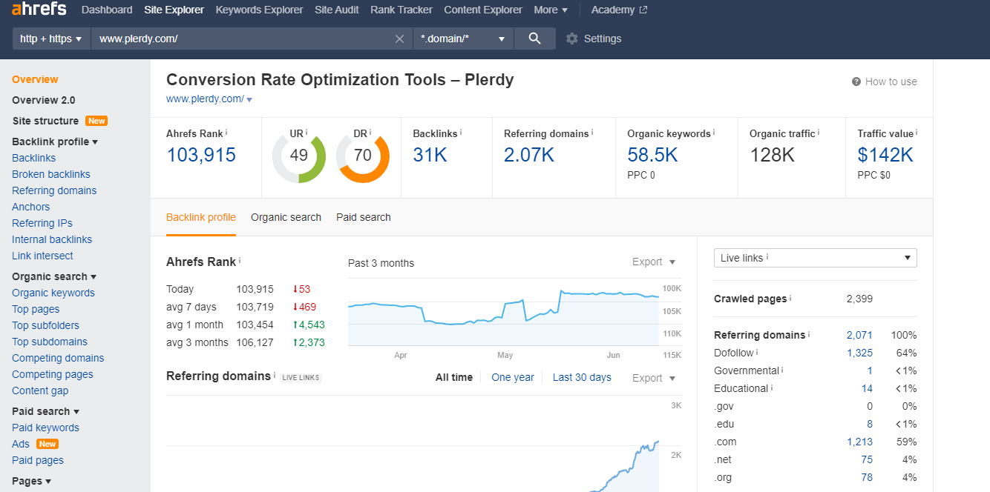Click the info icon next to Dofollow
This screenshot has width=990, height=492.
[x=758, y=352]
